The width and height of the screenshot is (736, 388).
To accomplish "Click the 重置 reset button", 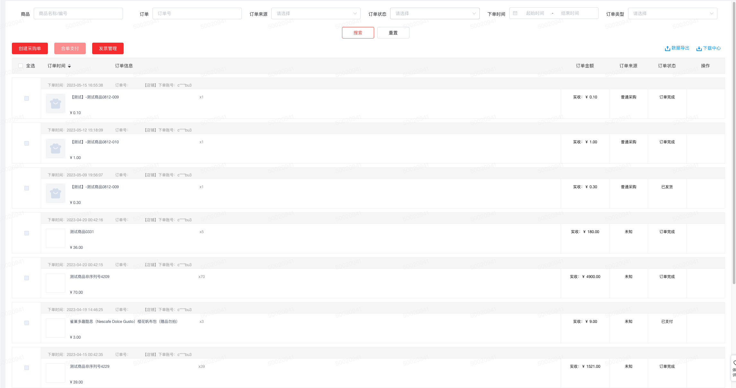I will 393,33.
